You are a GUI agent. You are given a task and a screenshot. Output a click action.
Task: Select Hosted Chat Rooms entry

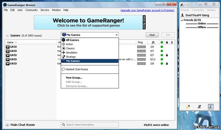click(90, 69)
